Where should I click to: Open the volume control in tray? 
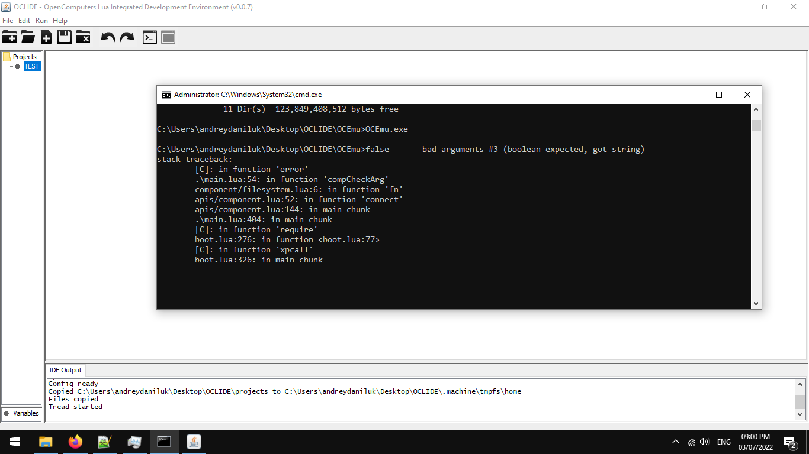pyautogui.click(x=704, y=442)
